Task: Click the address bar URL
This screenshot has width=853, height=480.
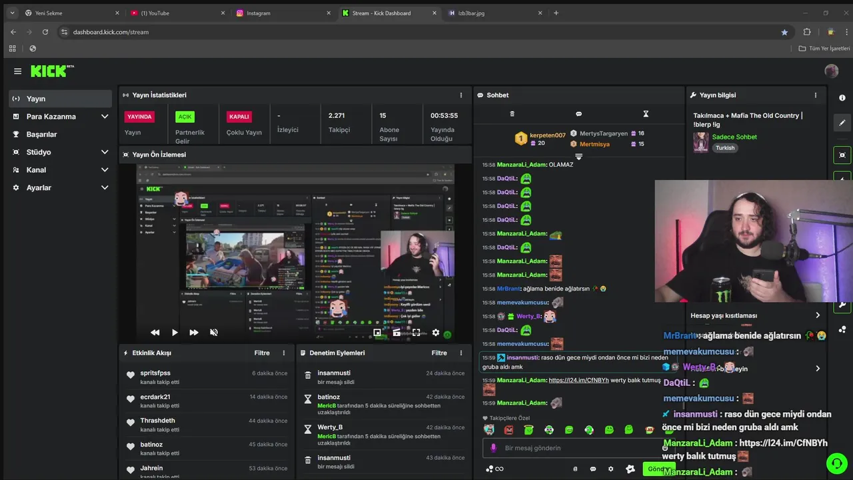Action: coord(111,32)
